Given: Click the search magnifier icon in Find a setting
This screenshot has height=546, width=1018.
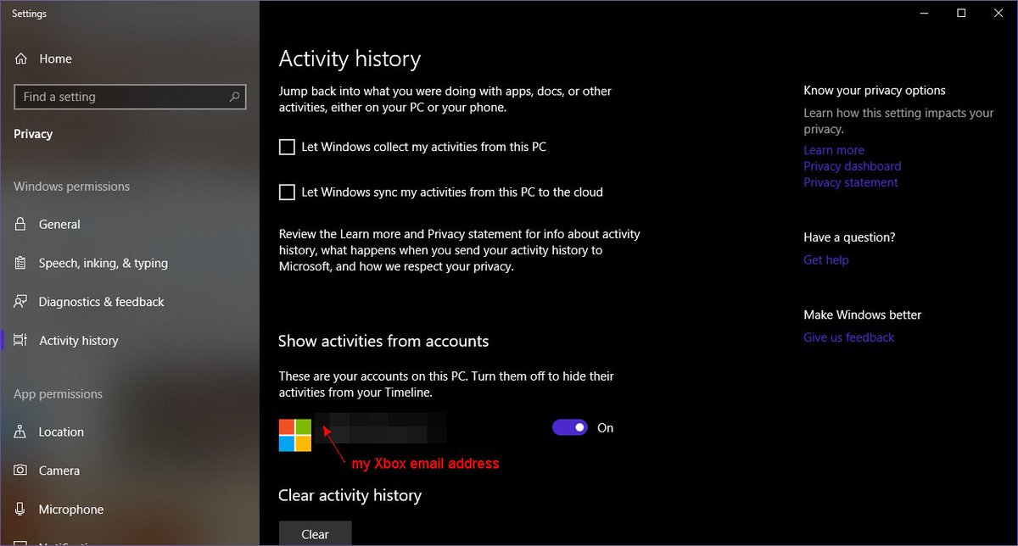Looking at the screenshot, I should tap(235, 97).
